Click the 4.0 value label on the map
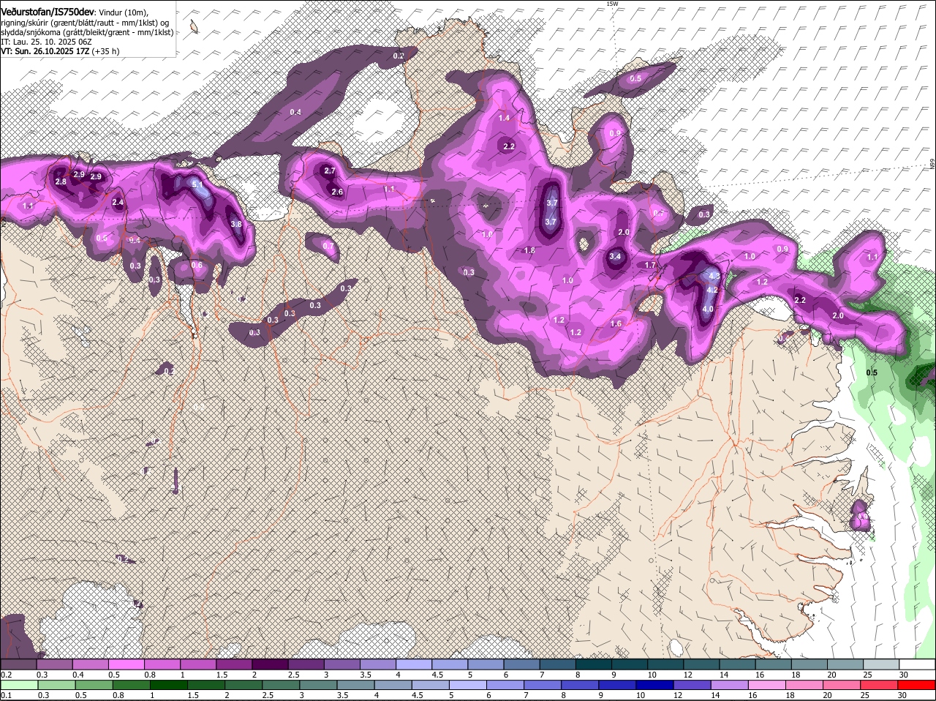The image size is (936, 701). click(x=708, y=309)
